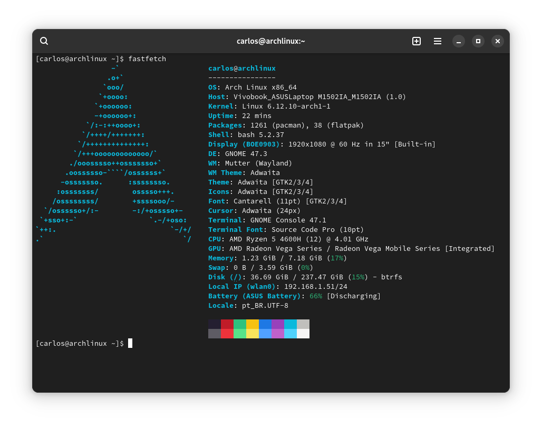Close the terminal window
This screenshot has height=428, width=542.
tap(498, 41)
